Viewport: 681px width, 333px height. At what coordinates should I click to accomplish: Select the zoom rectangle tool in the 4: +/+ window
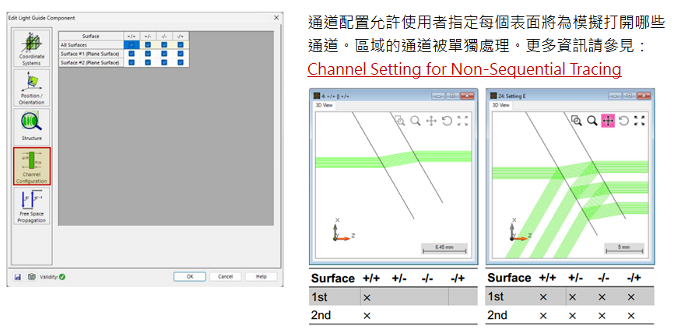point(399,121)
